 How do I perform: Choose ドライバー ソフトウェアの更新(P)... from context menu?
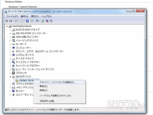pyautogui.click(x=60, y=82)
